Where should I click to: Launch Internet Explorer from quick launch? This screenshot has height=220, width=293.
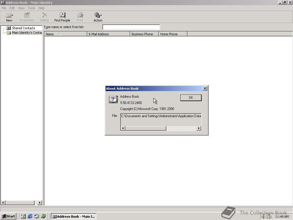(30, 217)
